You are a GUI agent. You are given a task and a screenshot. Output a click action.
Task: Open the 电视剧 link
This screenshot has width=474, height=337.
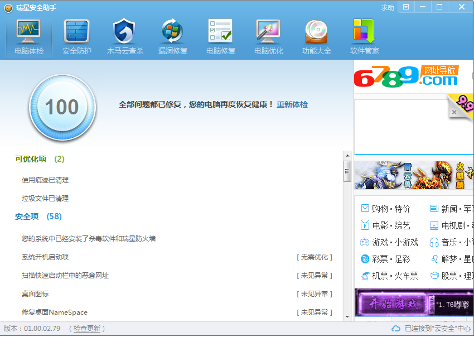[x=453, y=225]
